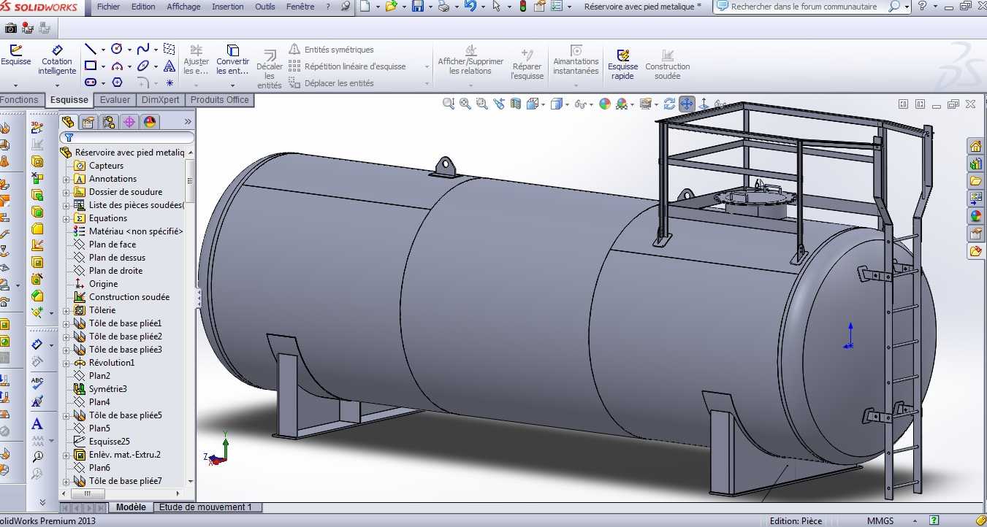Open the Rectangle tool dropdown arrow
Image resolution: width=987 pixels, height=527 pixels.
tap(103, 66)
